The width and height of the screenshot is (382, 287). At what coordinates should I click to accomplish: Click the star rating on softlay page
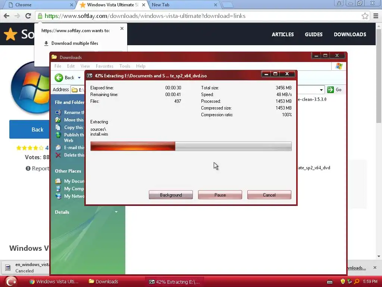point(30,148)
